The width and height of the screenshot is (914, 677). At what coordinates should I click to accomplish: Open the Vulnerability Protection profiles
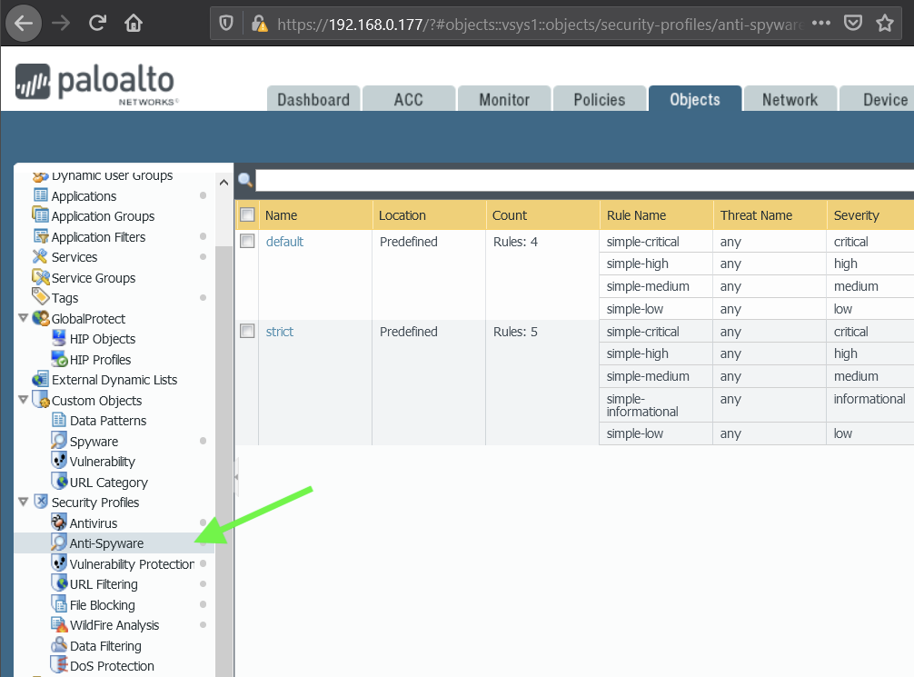coord(123,563)
